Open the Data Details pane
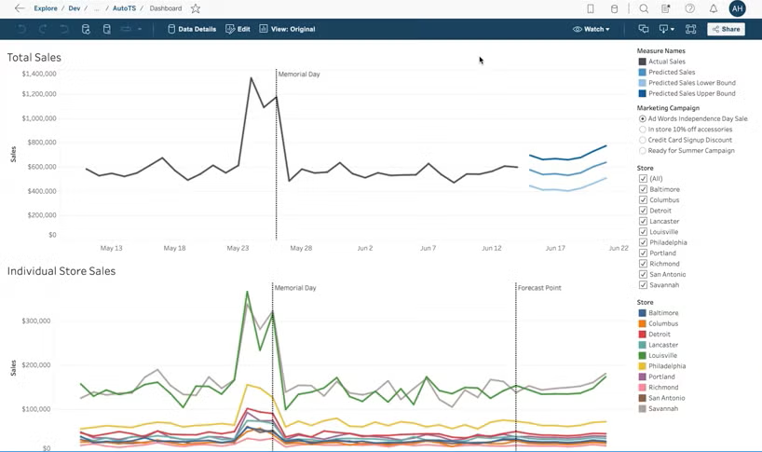This screenshot has height=452, width=762. pyautogui.click(x=191, y=29)
